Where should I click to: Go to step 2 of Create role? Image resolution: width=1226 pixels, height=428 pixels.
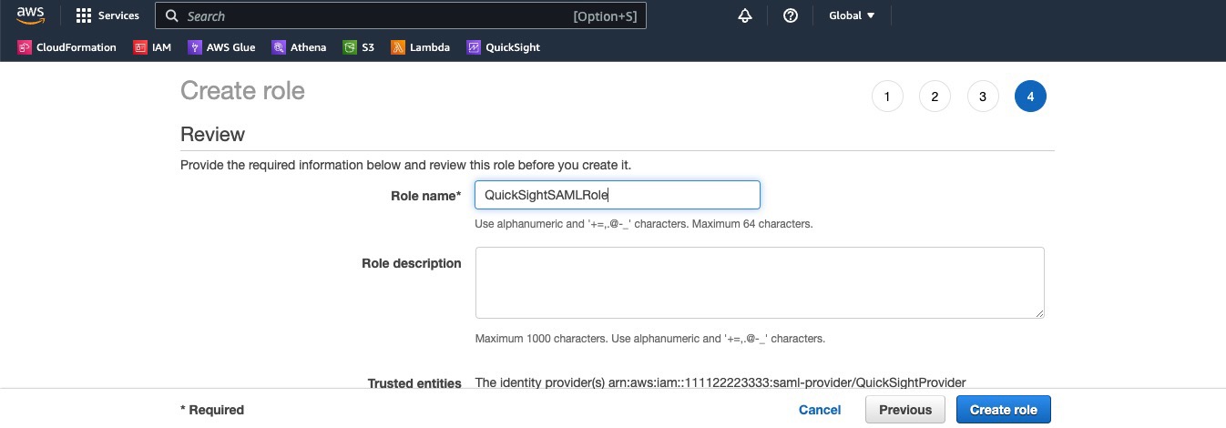click(x=935, y=97)
